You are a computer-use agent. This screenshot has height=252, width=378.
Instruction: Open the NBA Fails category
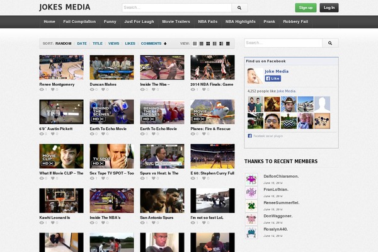click(208, 21)
